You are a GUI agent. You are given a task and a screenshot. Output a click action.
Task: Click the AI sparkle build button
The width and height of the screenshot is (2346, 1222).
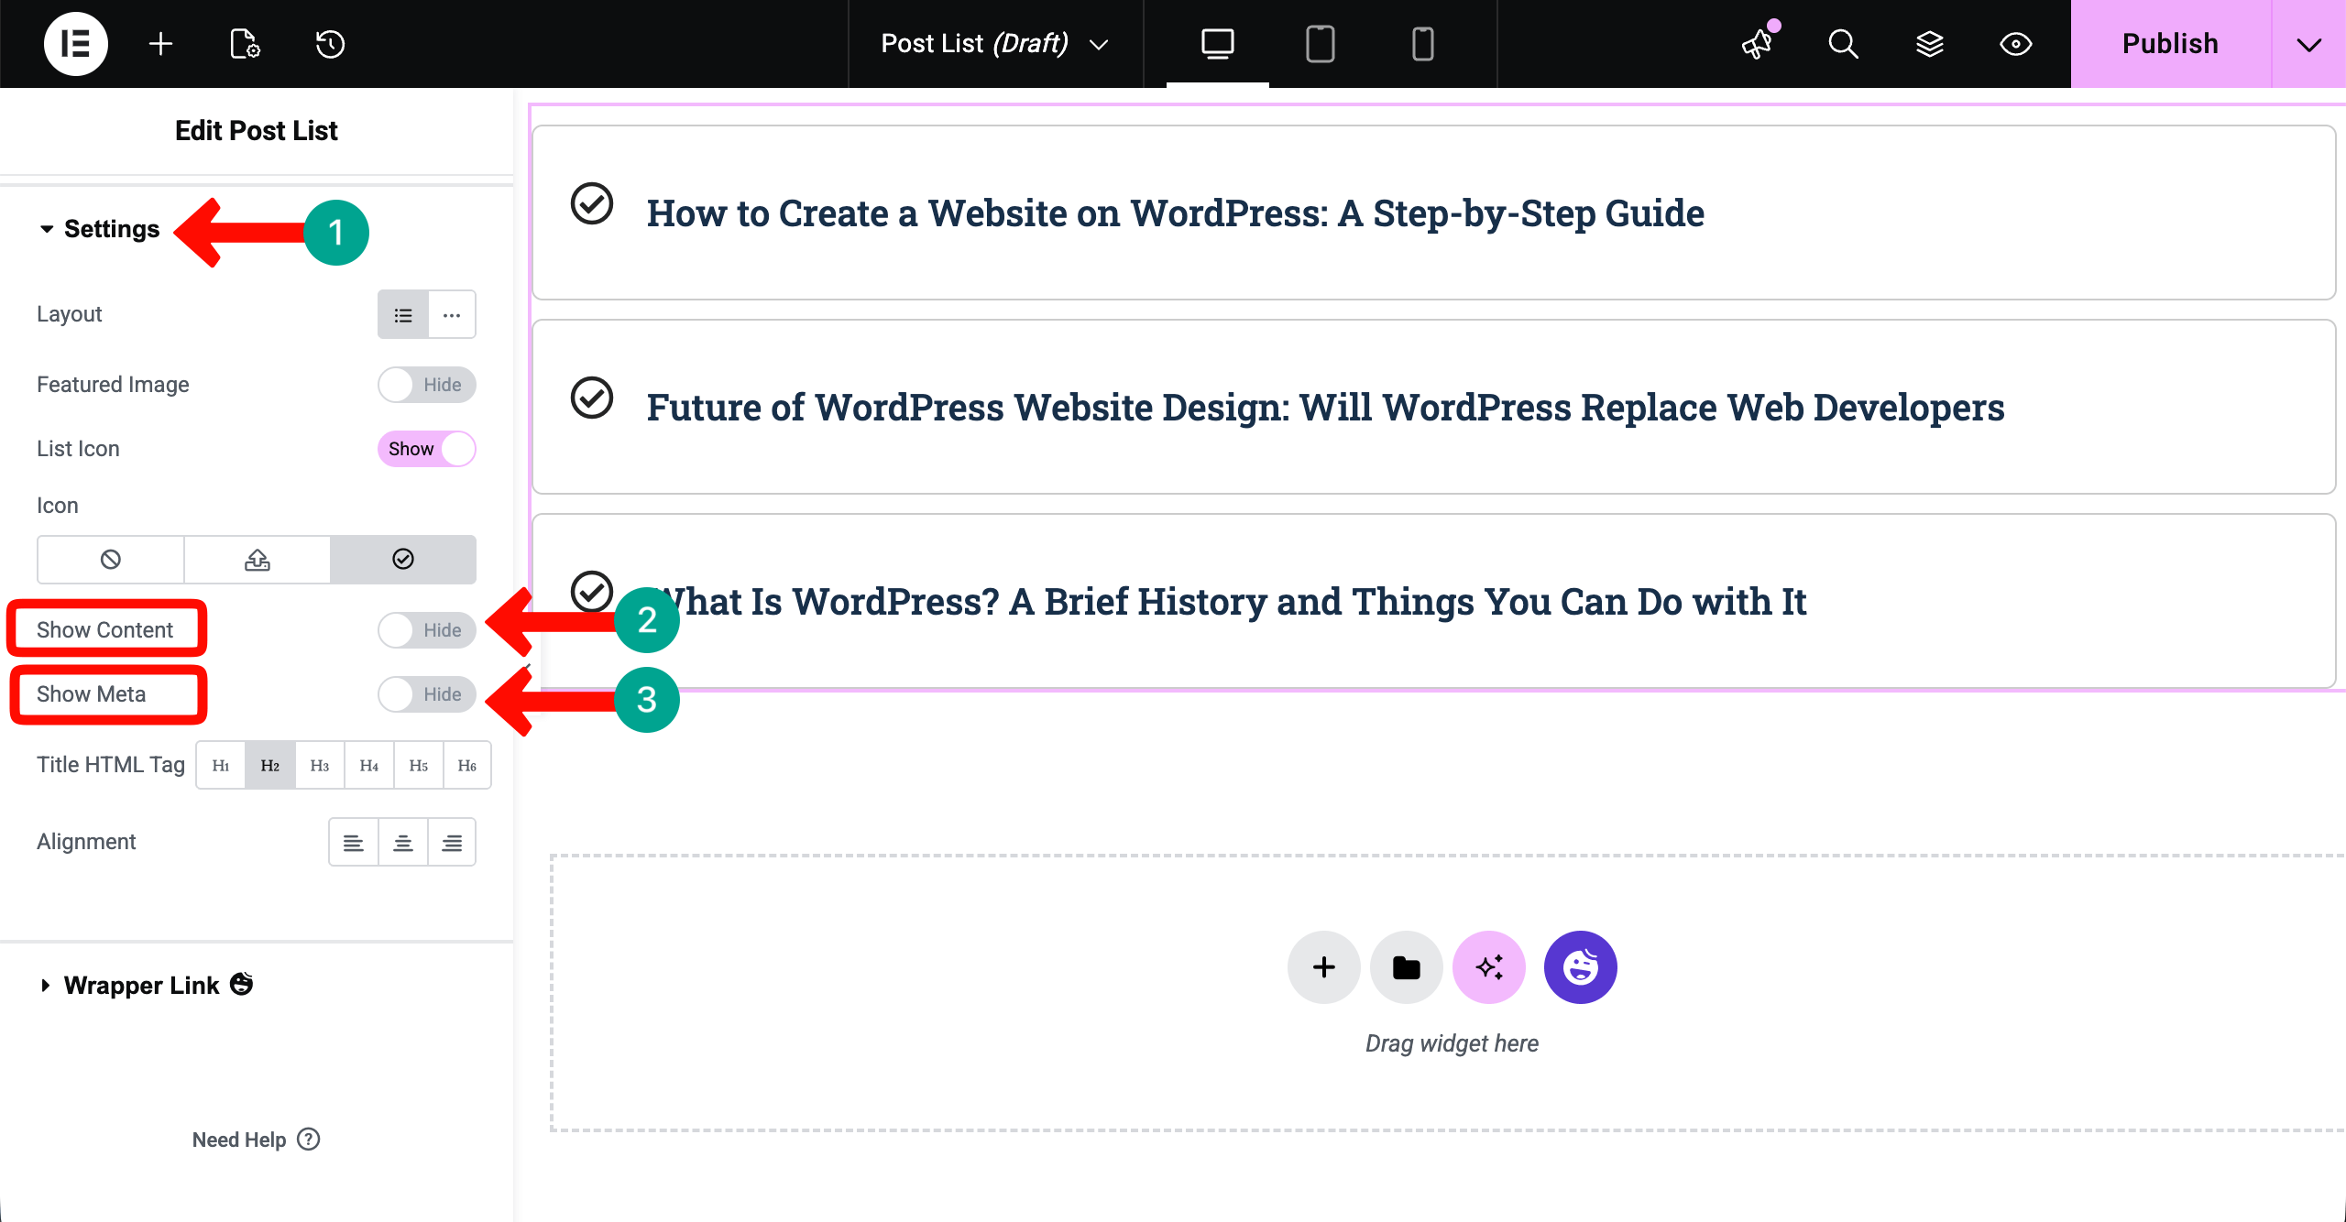1489,967
